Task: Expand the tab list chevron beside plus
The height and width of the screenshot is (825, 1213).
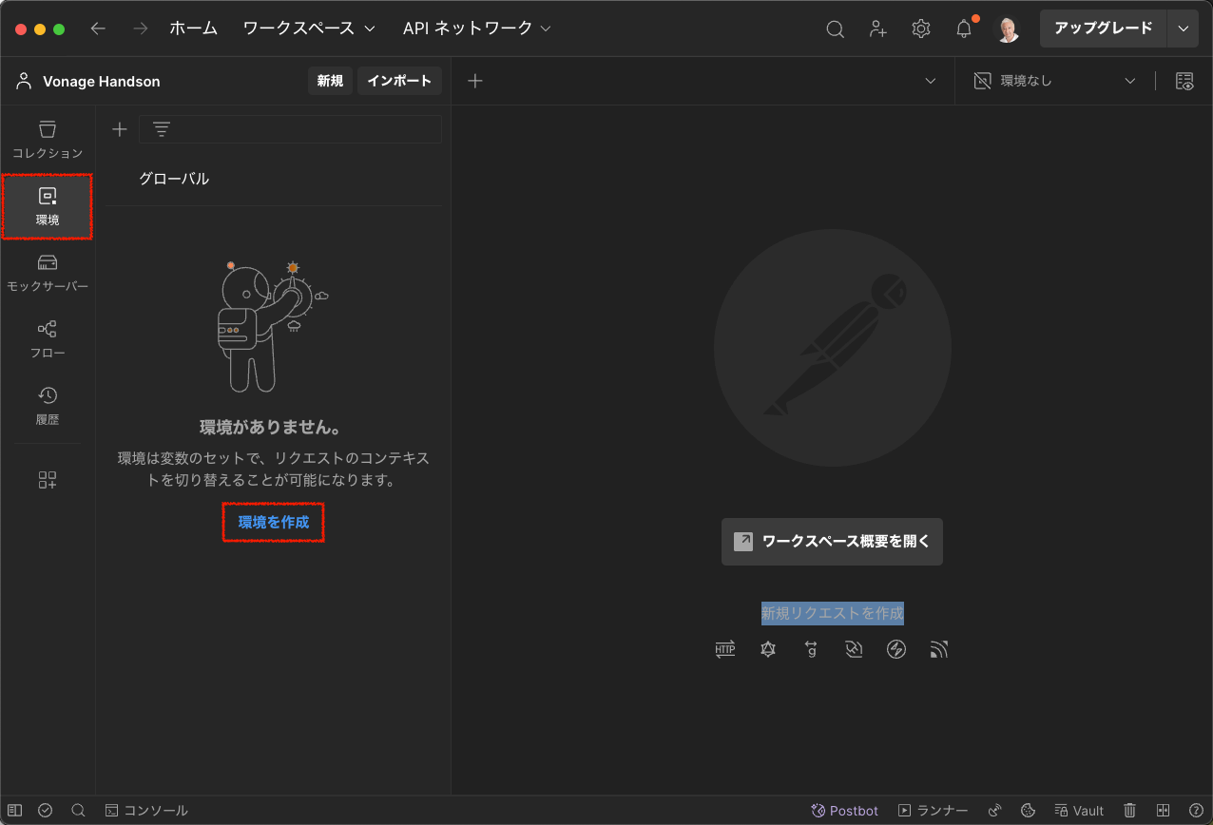Action: pyautogui.click(x=931, y=81)
